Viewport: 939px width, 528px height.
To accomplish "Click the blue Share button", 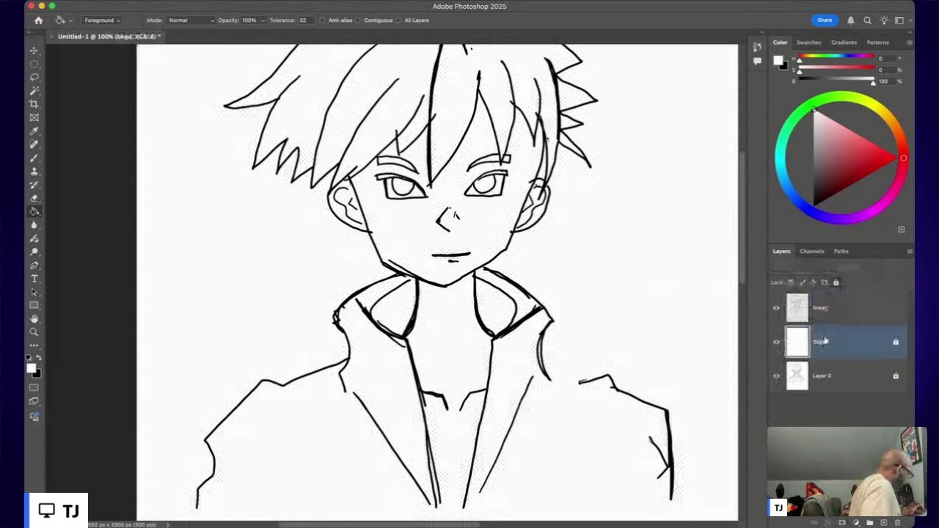I will 825,20.
